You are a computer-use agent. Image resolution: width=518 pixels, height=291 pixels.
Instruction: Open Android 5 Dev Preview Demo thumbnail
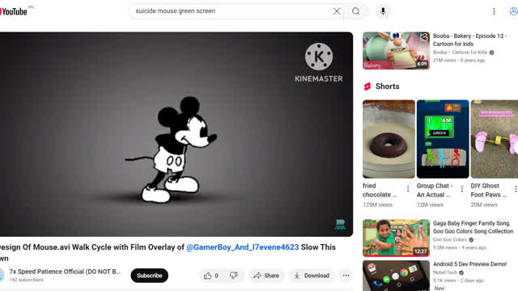(x=396, y=276)
